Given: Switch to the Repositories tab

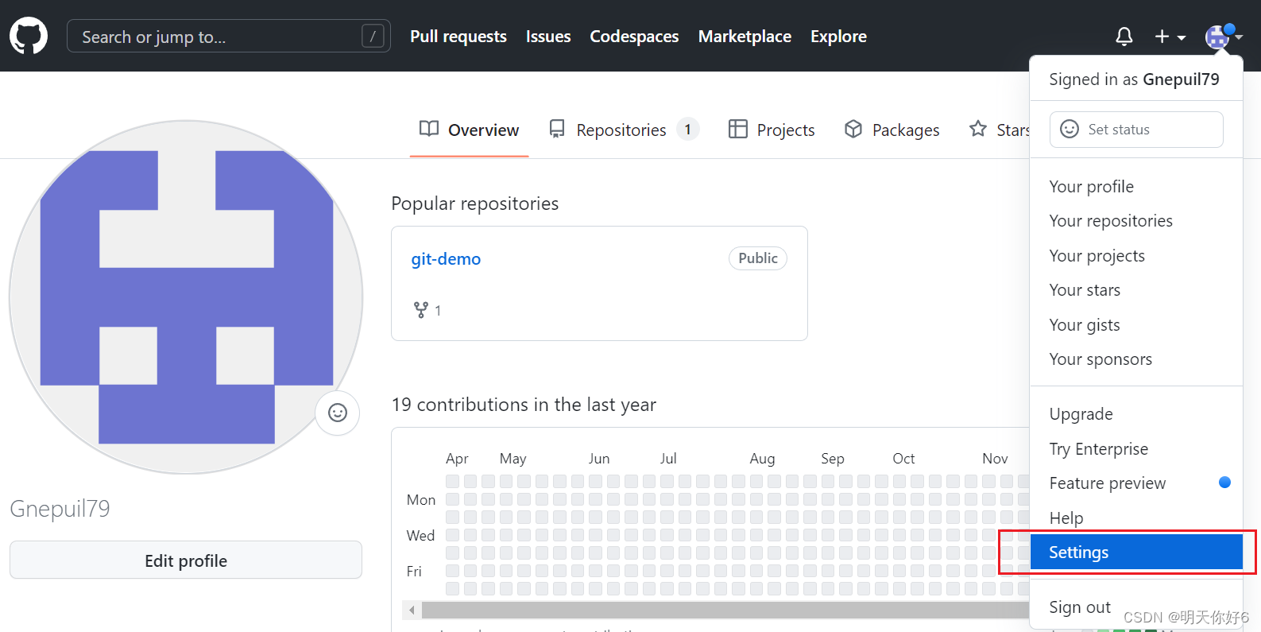Looking at the screenshot, I should (x=624, y=130).
